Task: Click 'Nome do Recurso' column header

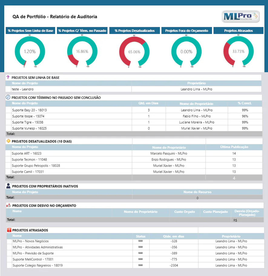Action: (x=197, y=192)
